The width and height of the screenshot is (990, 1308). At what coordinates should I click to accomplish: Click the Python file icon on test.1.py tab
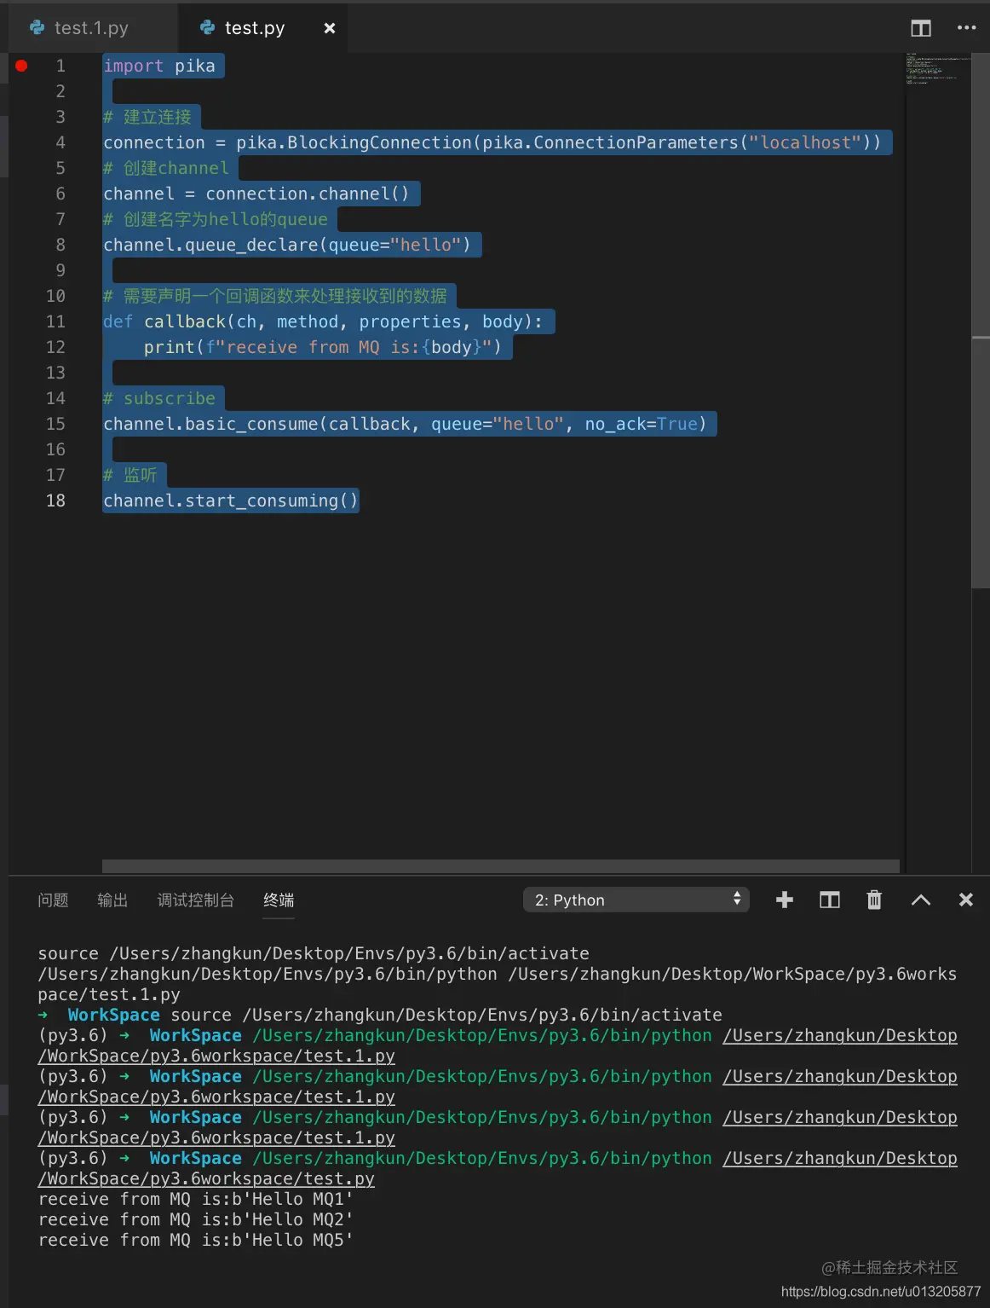pos(37,28)
